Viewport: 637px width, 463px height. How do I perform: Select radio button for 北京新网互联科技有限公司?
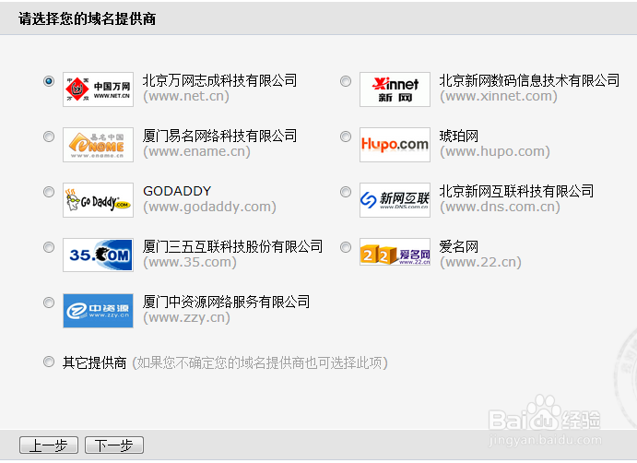(346, 192)
